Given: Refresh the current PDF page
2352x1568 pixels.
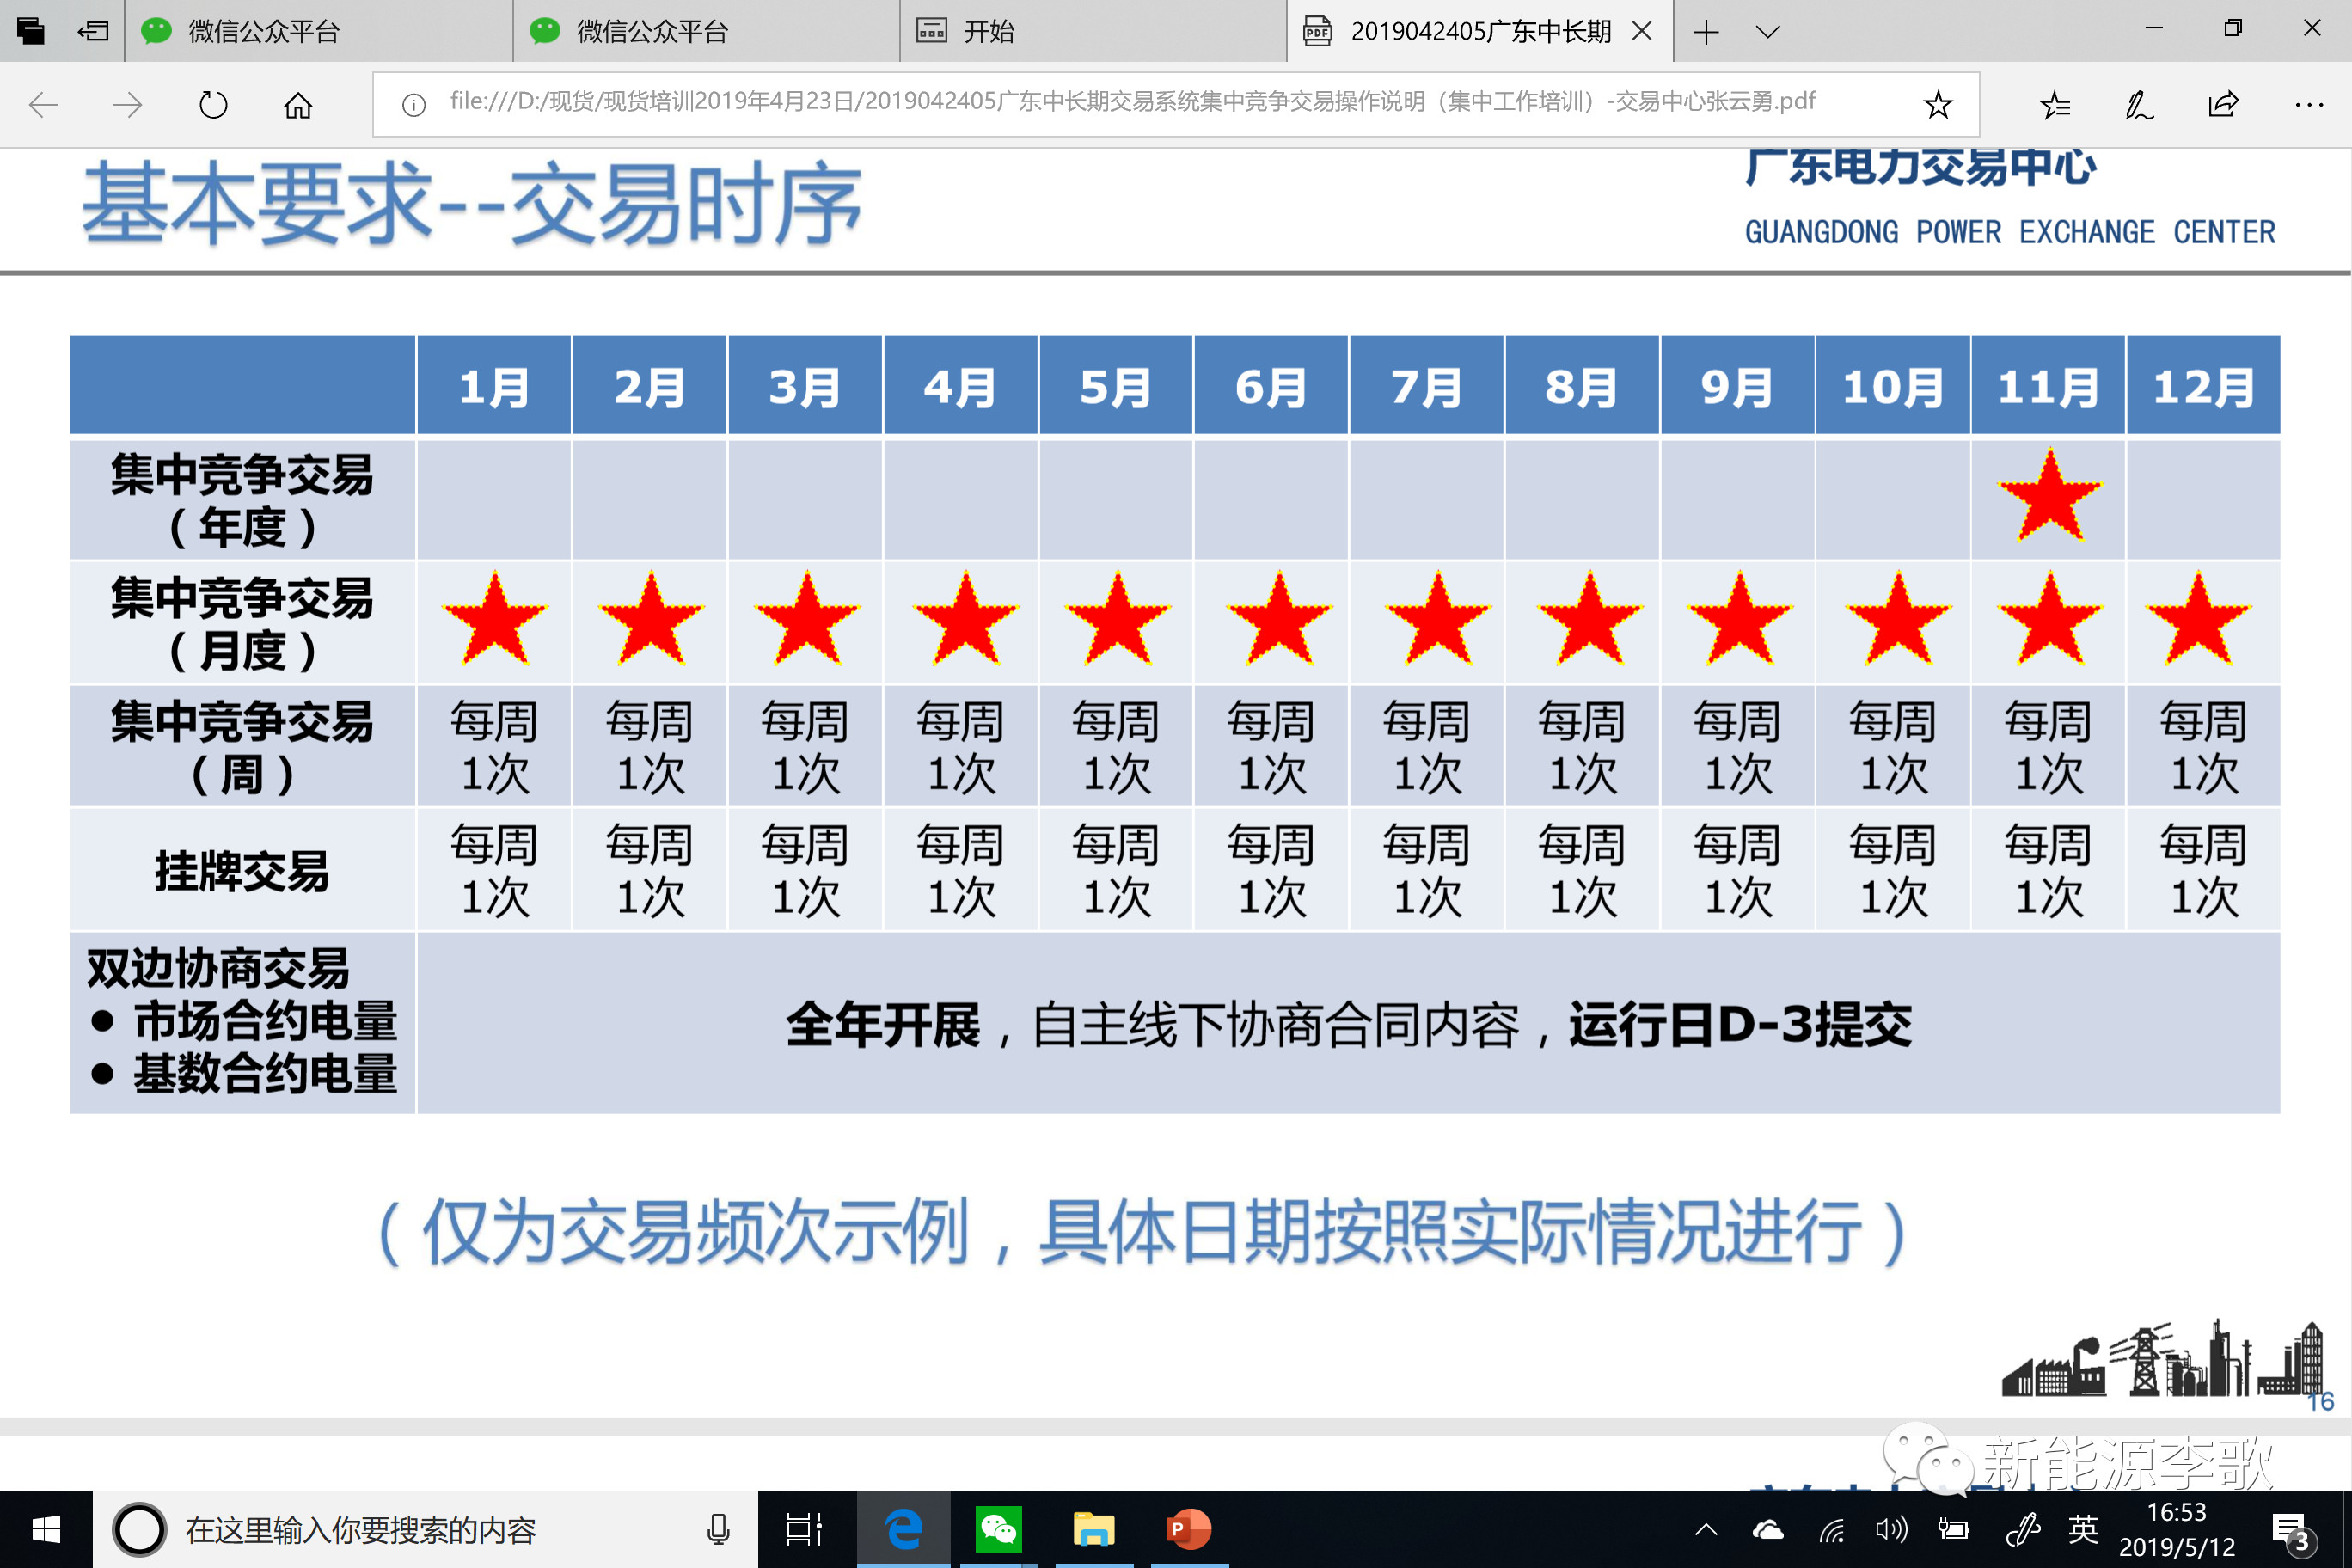Looking at the screenshot, I should coord(213,105).
